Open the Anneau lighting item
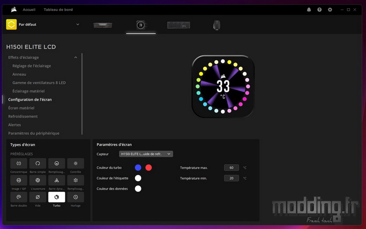 pos(19,74)
